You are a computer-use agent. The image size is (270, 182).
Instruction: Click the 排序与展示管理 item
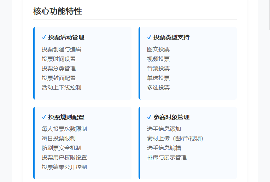pos(167,157)
